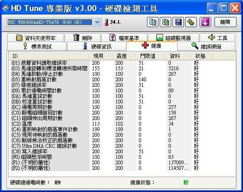243x192 pixels.
Task: Click threshold value 140 in row 05
Action: tap(142, 80)
